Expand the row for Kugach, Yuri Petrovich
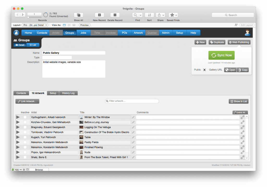 [x=17, y=137]
